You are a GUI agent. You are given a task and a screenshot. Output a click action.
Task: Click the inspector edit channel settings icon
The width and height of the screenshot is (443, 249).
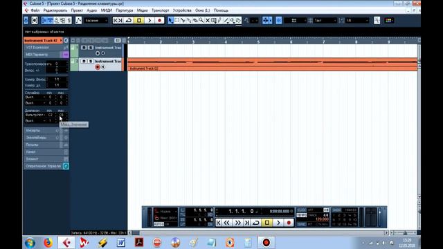(66, 41)
